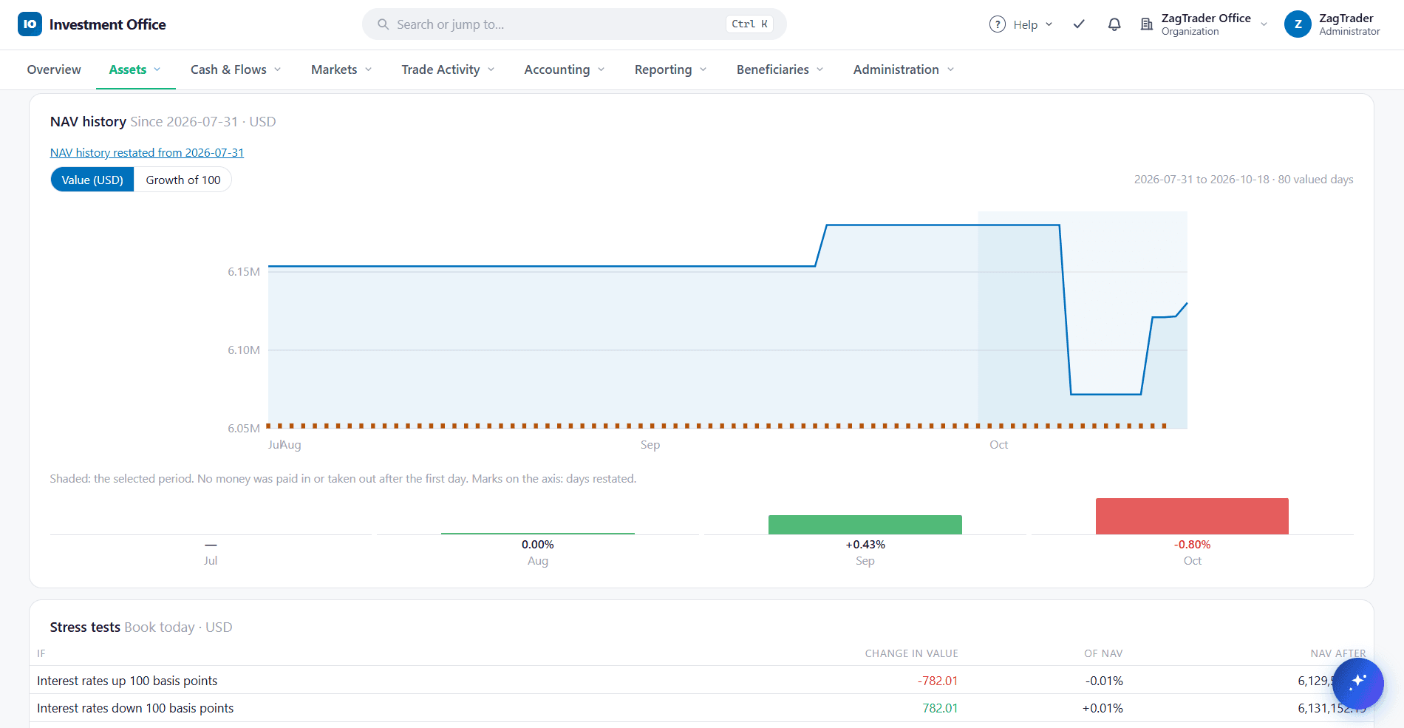Open the Administration dropdown
The width and height of the screenshot is (1404, 728).
[904, 69]
